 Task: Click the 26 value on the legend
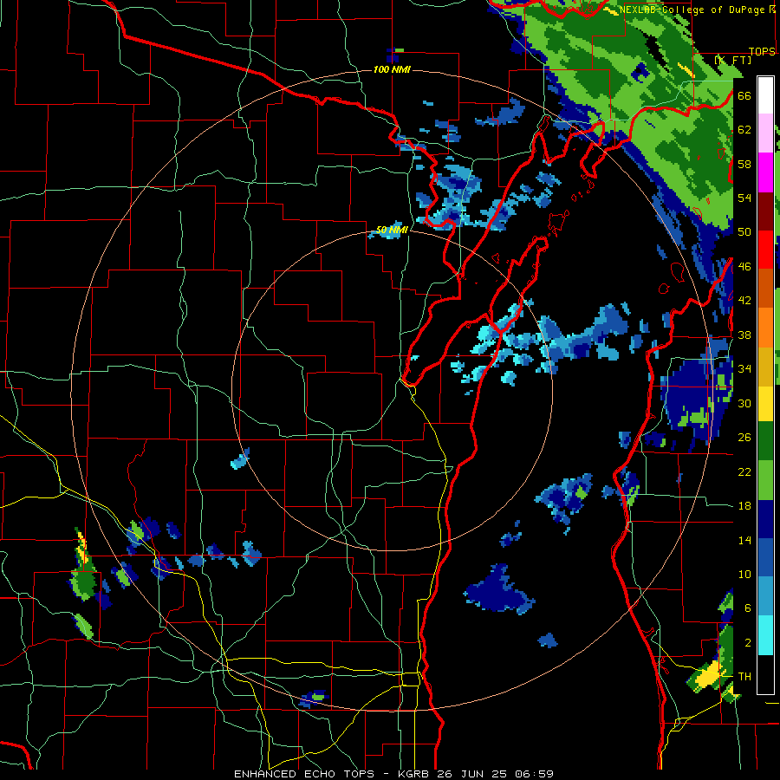pyautogui.click(x=744, y=438)
